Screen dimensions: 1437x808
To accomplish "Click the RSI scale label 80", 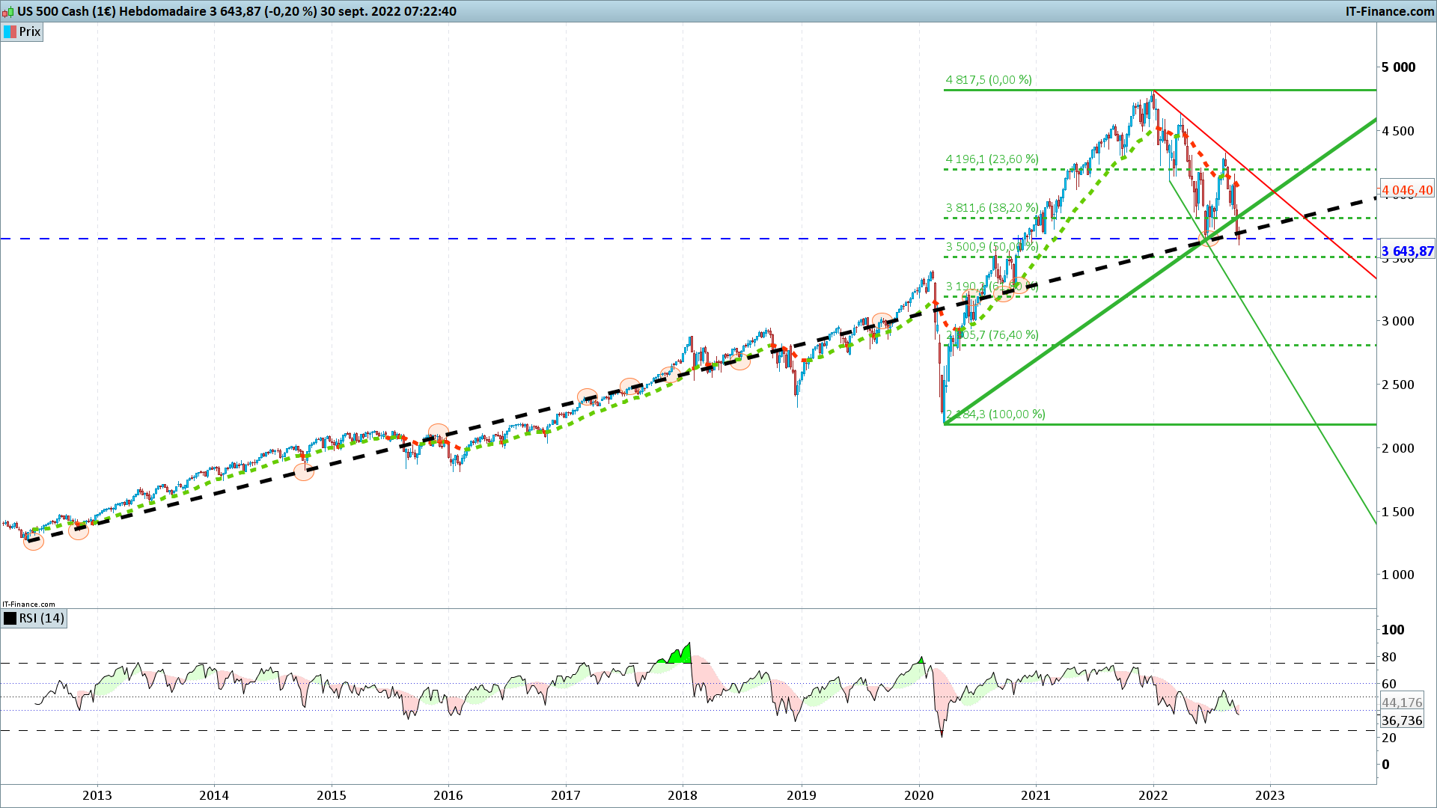I will click(1389, 657).
